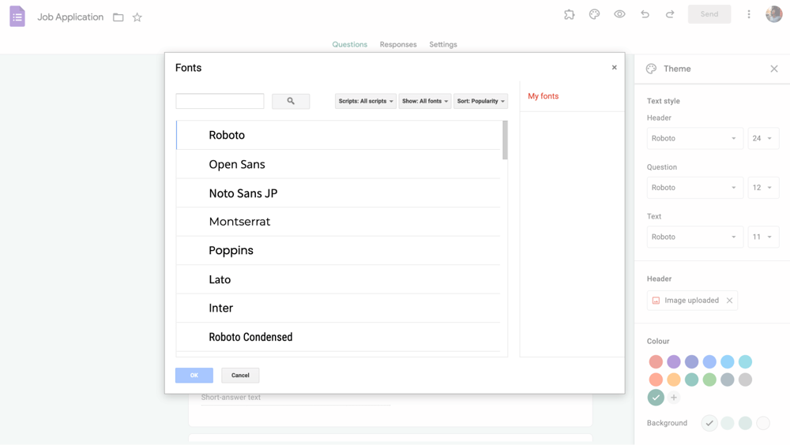This screenshot has height=445, width=790.
Task: Redo the last action
Action: pos(670,15)
